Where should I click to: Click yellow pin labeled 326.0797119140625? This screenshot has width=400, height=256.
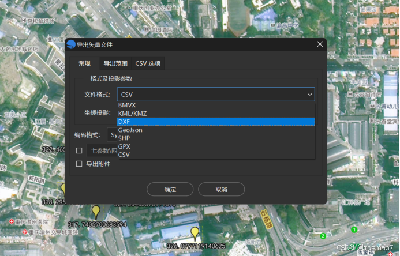pos(195,234)
